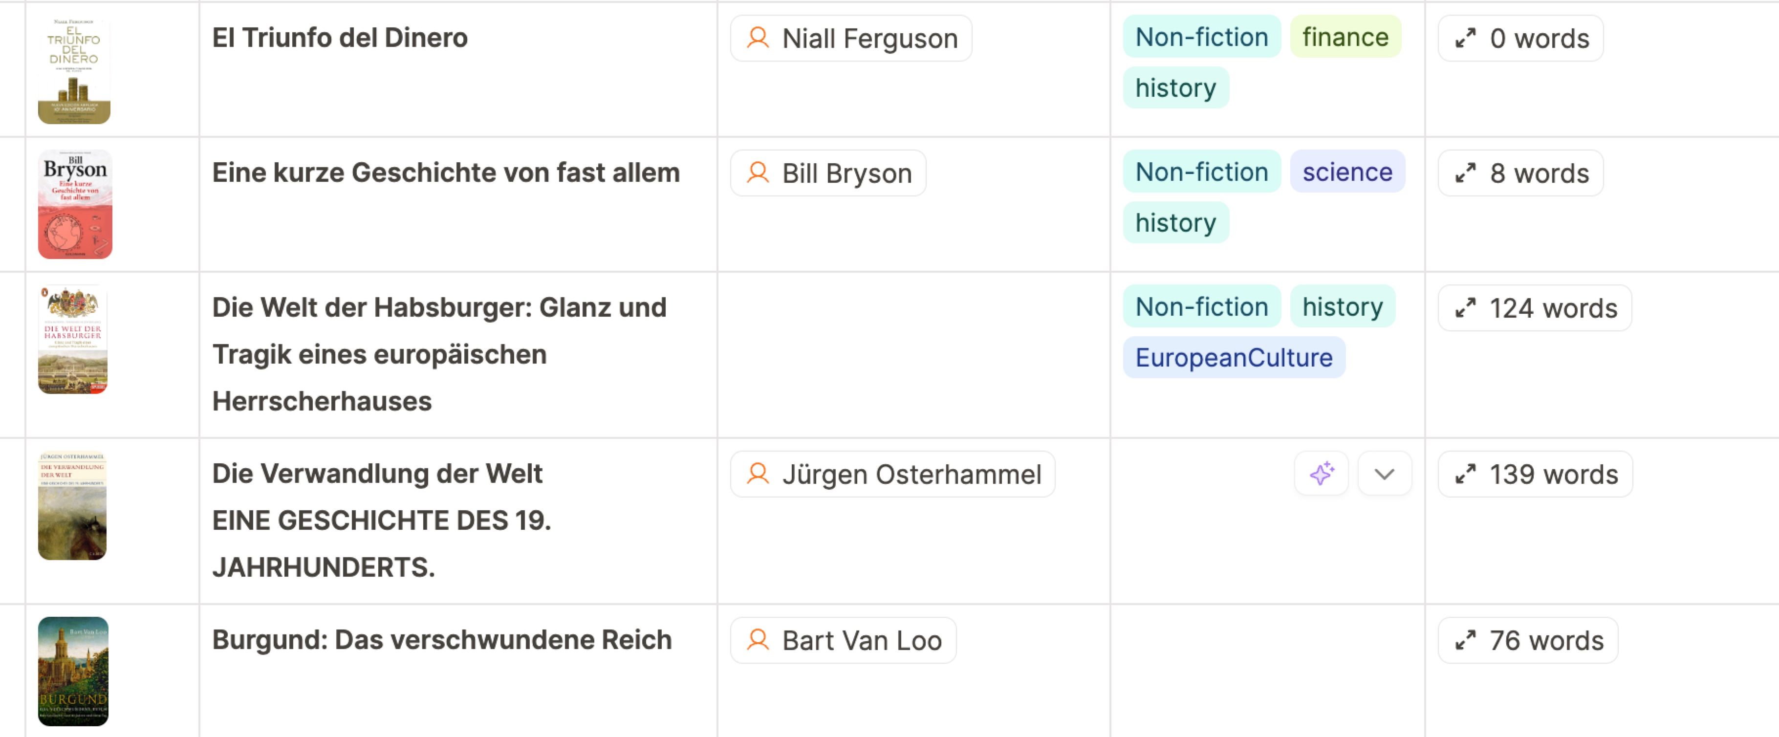Click Bart Van Loo author person icon

[x=758, y=640]
